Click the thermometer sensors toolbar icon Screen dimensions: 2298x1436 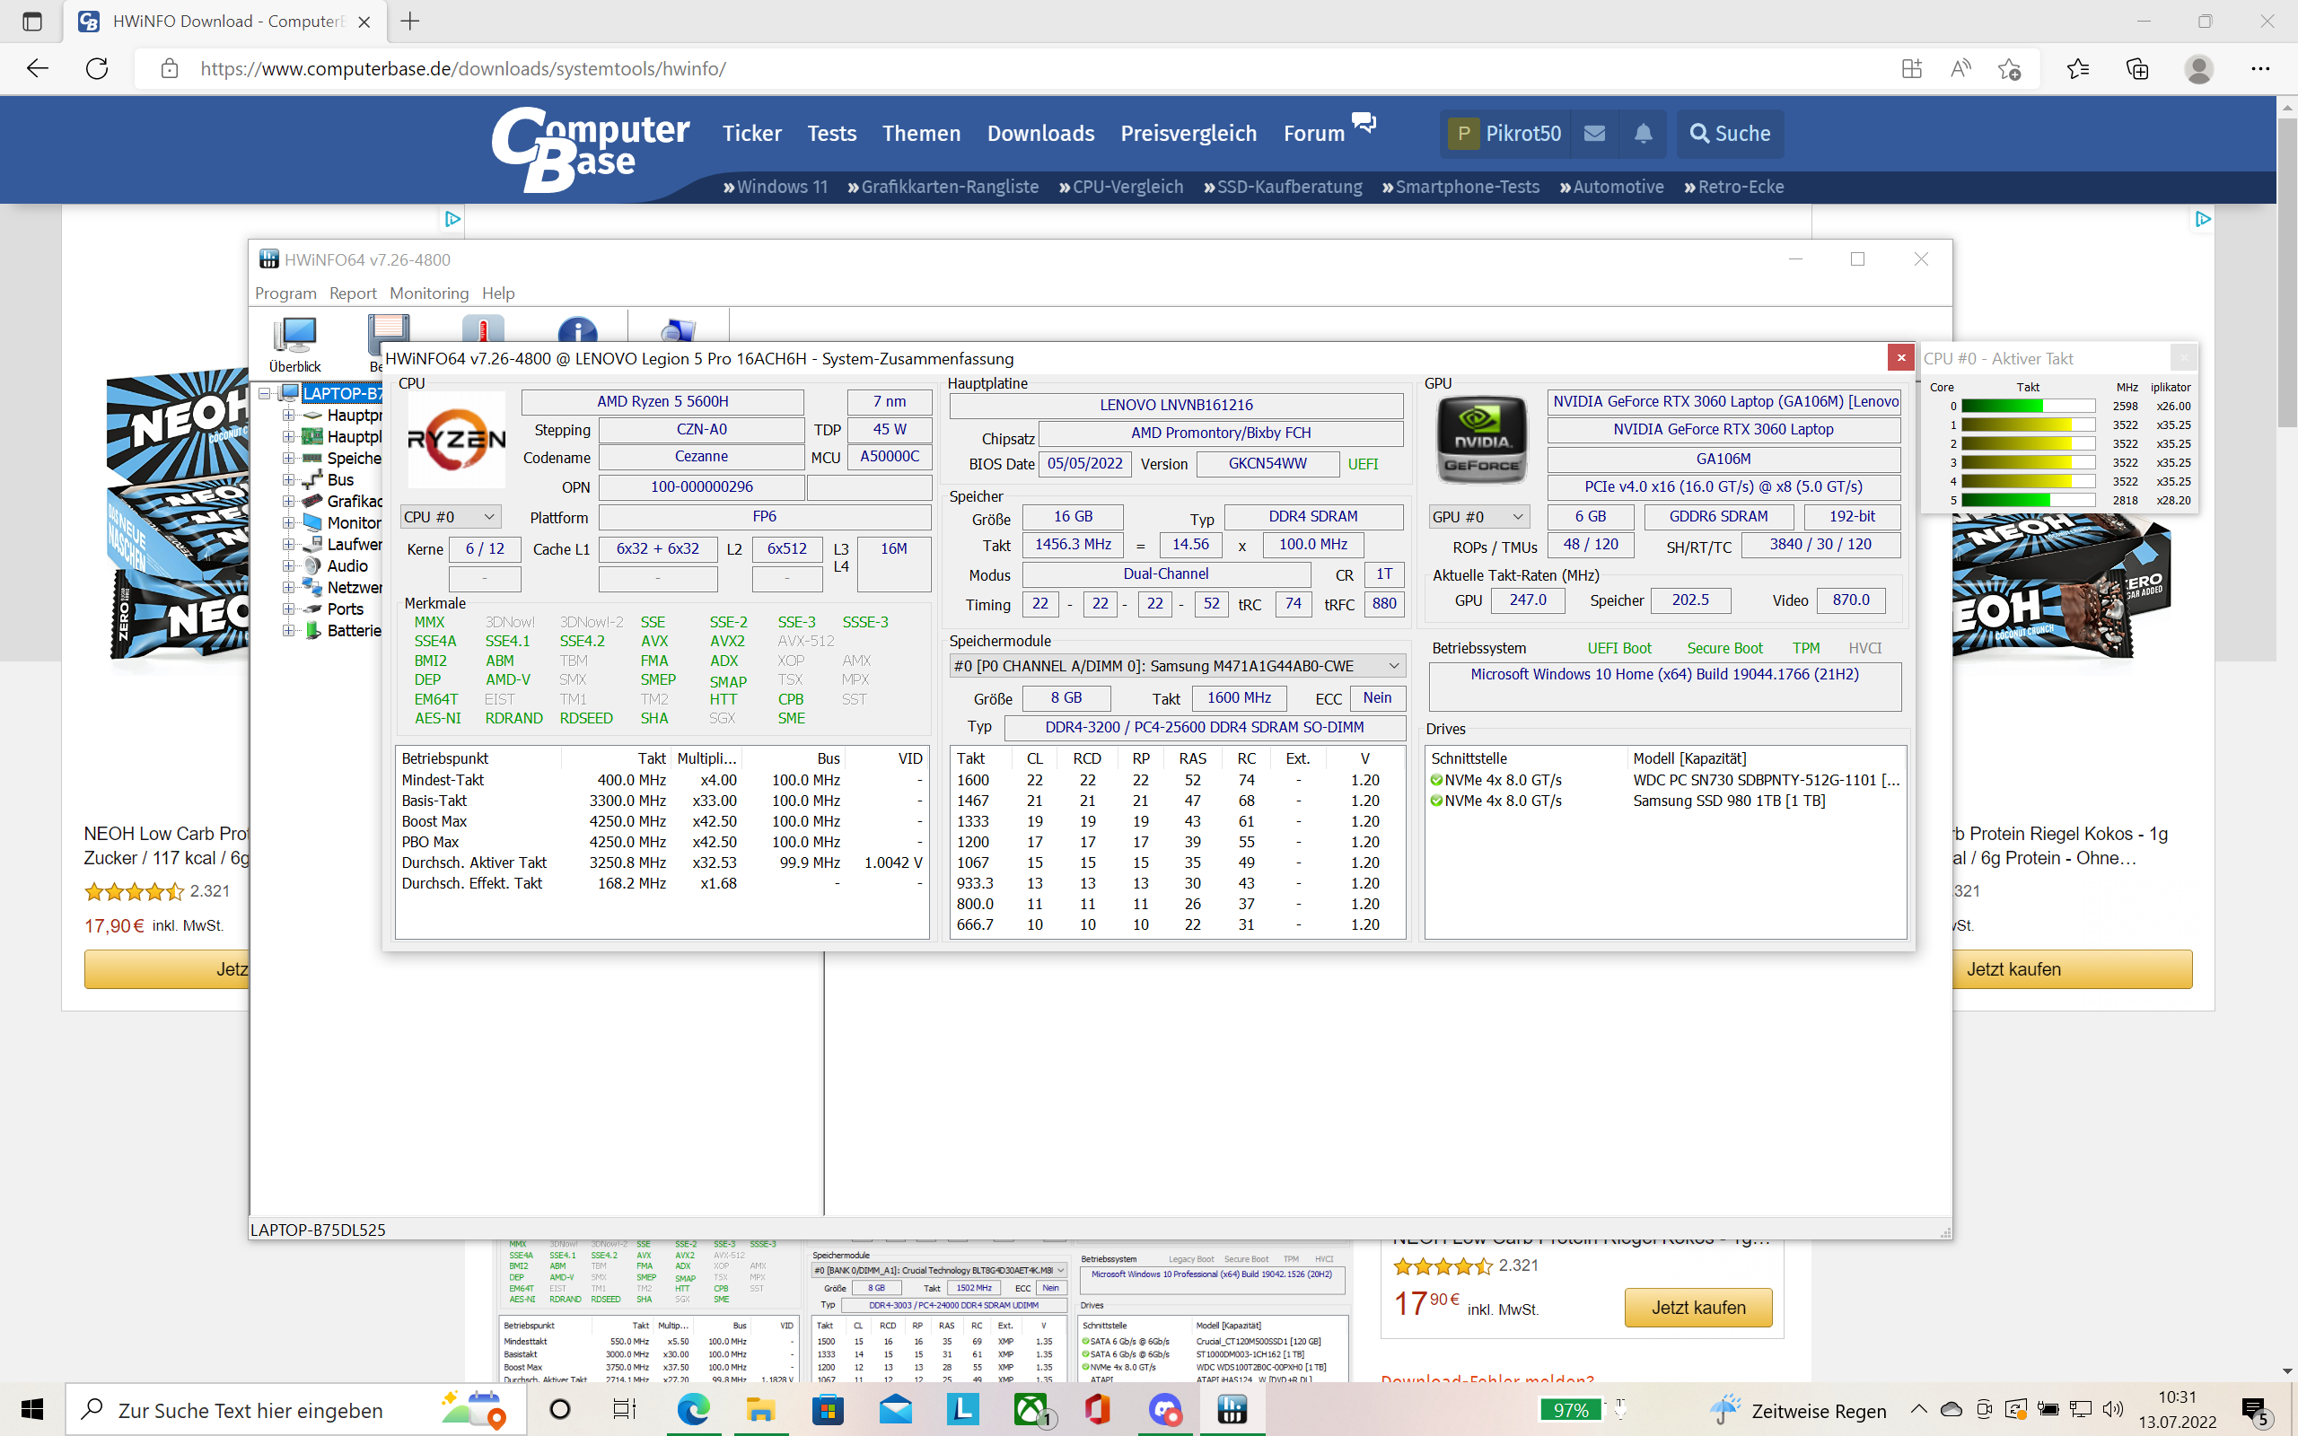point(482,328)
